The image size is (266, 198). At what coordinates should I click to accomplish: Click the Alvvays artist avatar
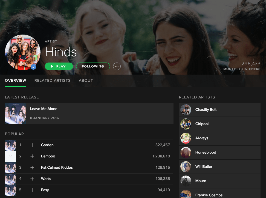186,138
